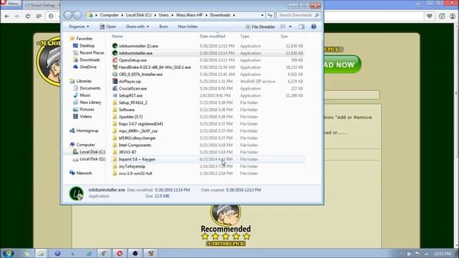Refresh the Downloads folder address bar
Screen dimensions: 459x258
point(270,15)
